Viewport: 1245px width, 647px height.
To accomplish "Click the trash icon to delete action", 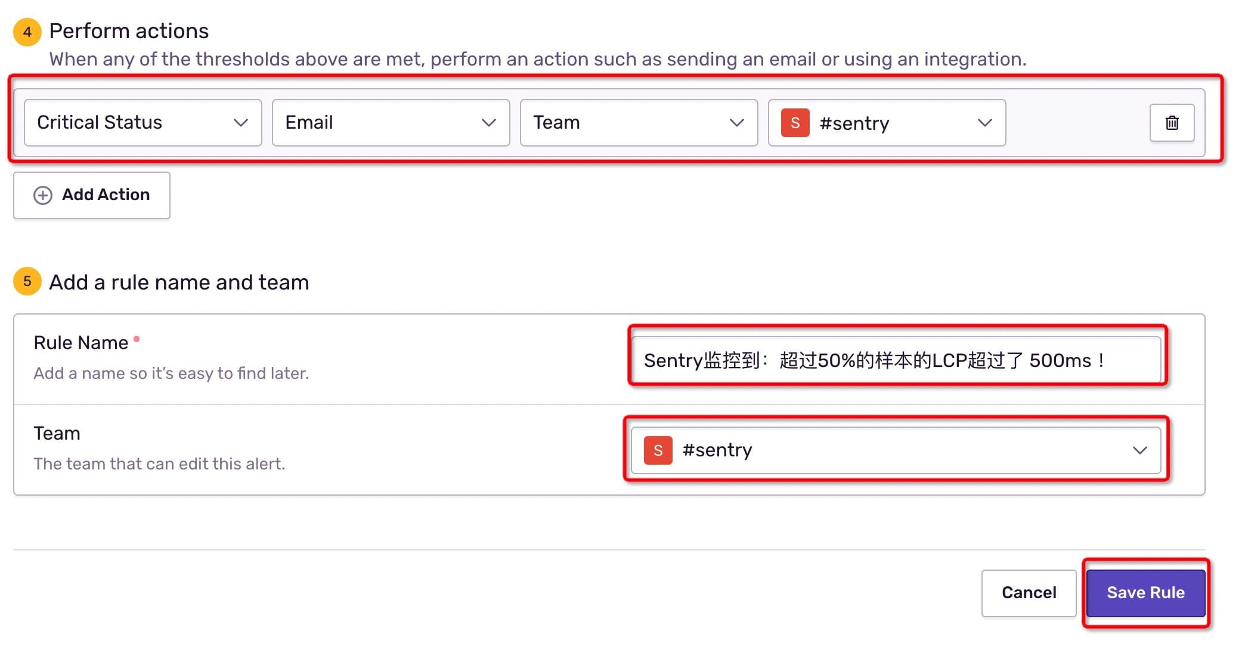I will pyautogui.click(x=1172, y=123).
